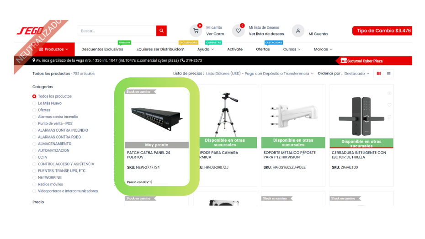The height and width of the screenshot is (239, 425).
Task: Select the NETWORKING category radio button
Action: (34, 178)
